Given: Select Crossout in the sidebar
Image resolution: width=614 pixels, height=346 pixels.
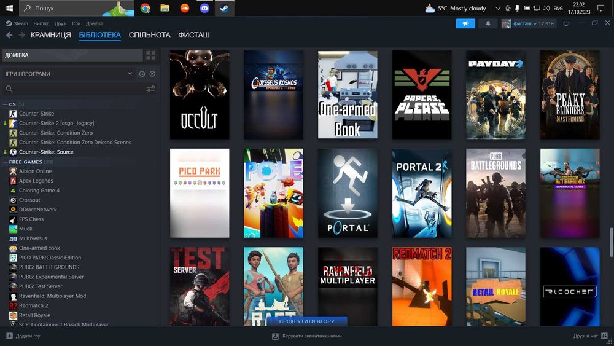Looking at the screenshot, I should 29,200.
